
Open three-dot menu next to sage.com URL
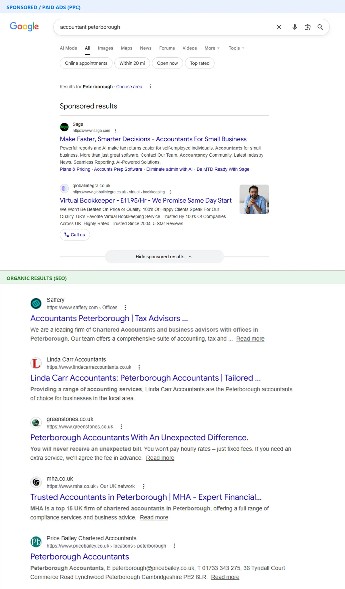pyautogui.click(x=116, y=130)
